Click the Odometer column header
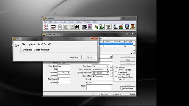This screenshot has height=106, width=189. 119,42
